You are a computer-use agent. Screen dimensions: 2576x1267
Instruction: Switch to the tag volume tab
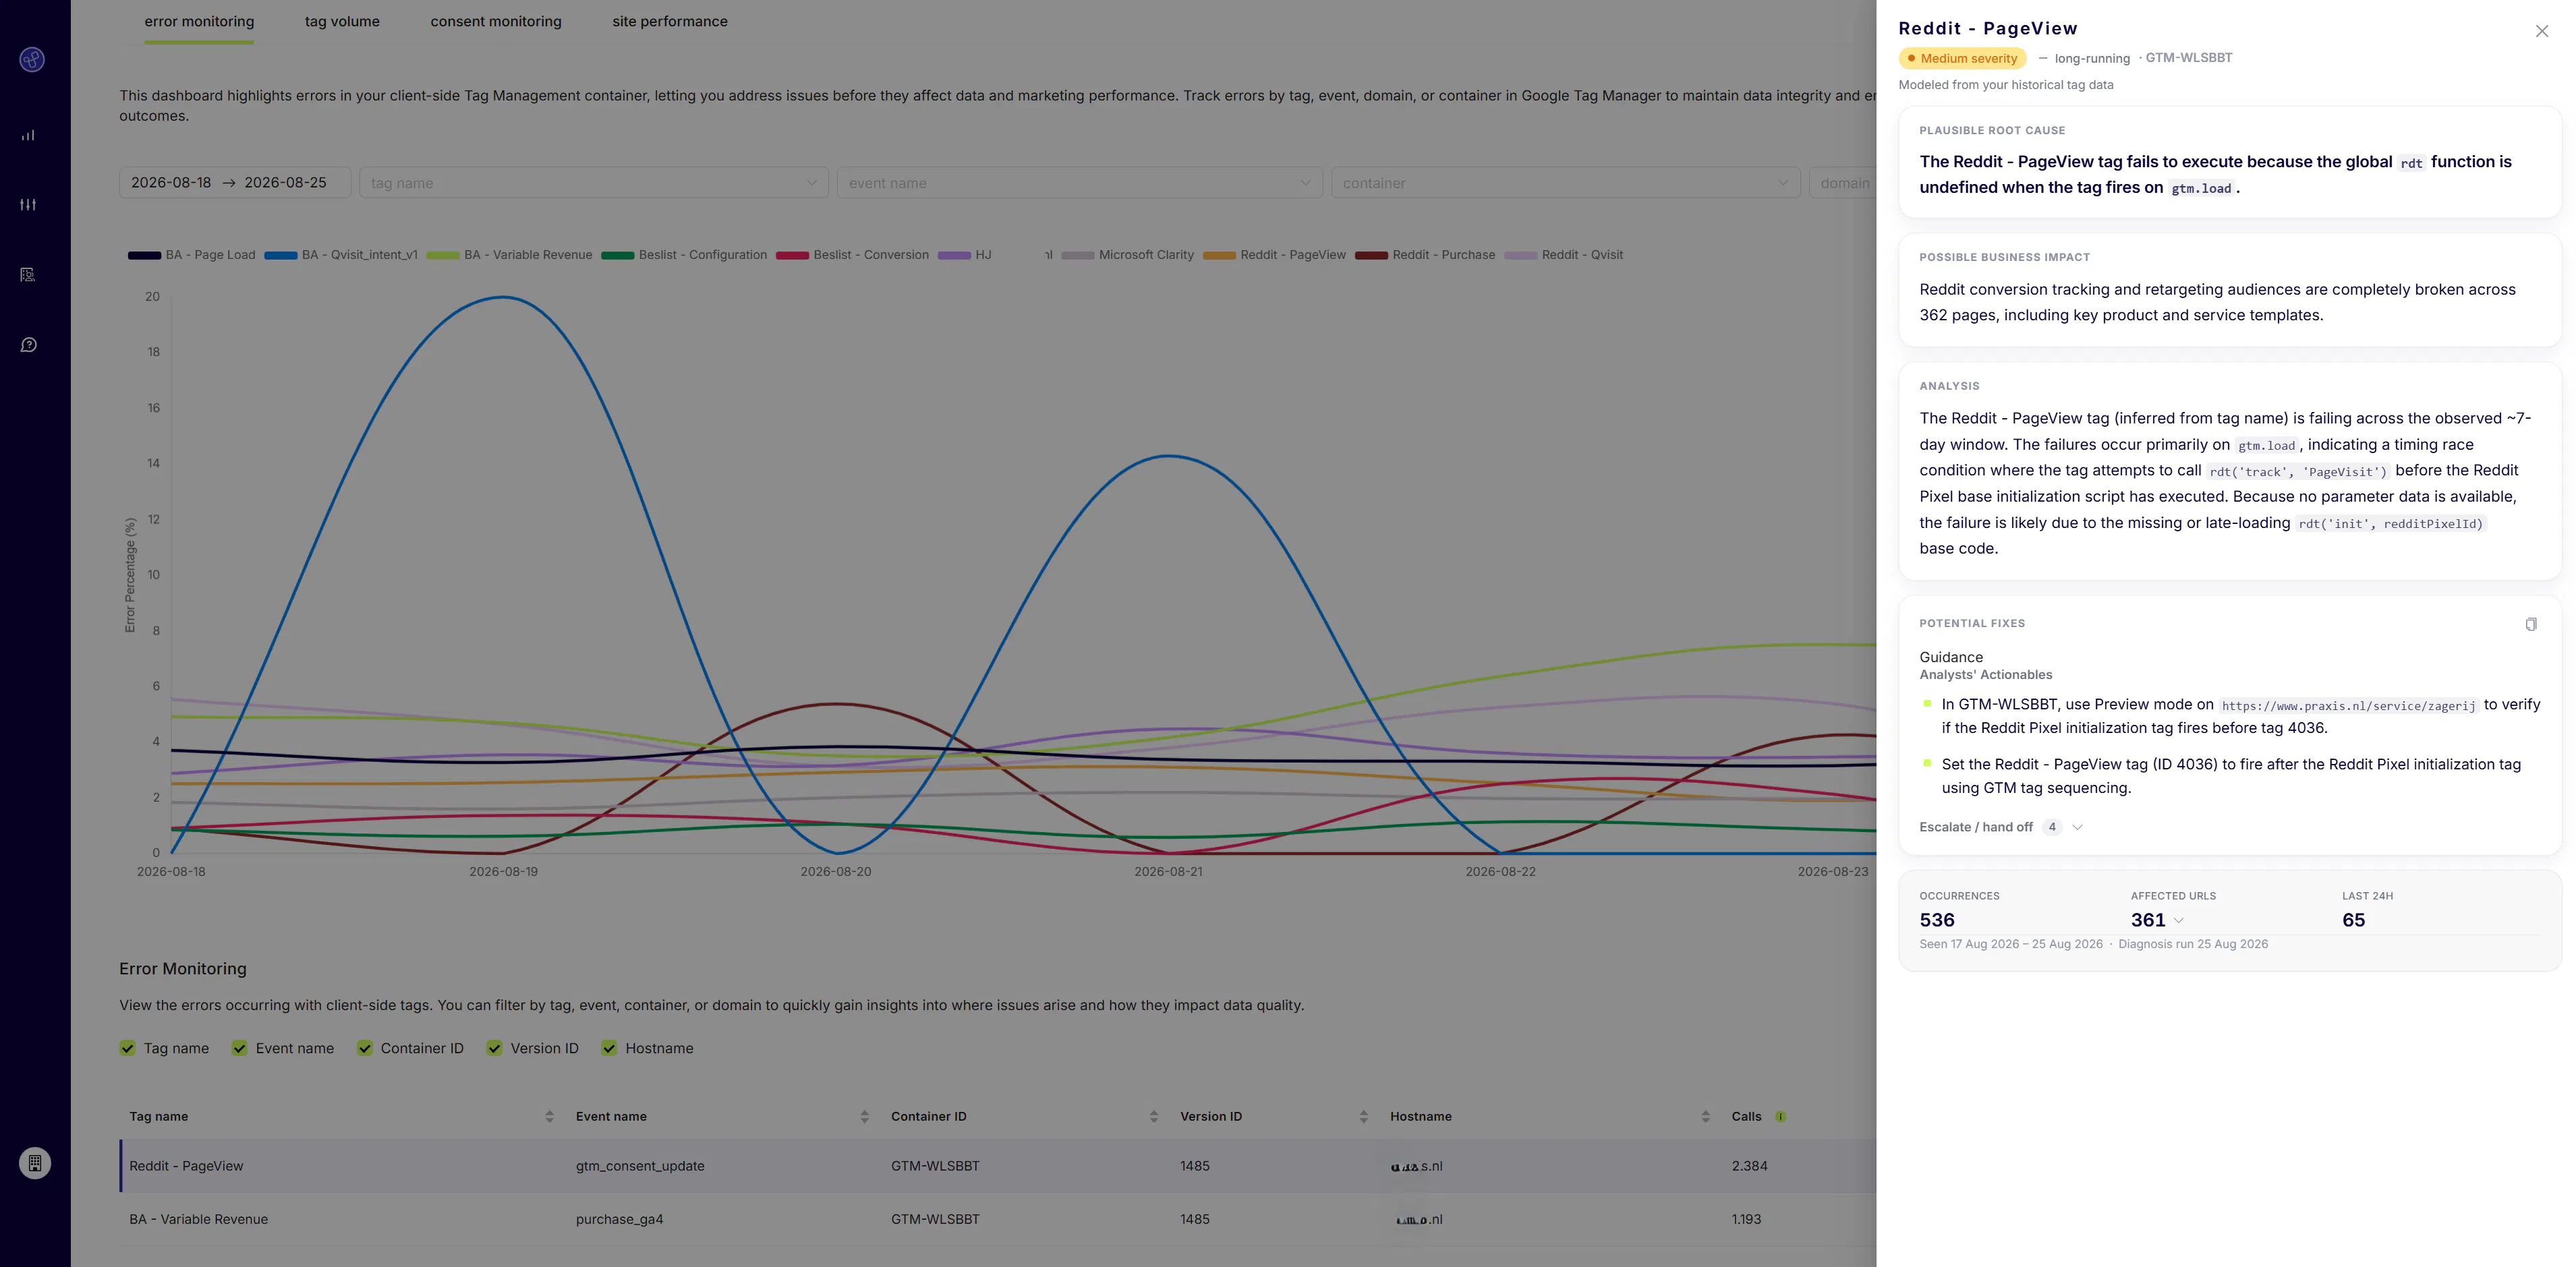[342, 22]
